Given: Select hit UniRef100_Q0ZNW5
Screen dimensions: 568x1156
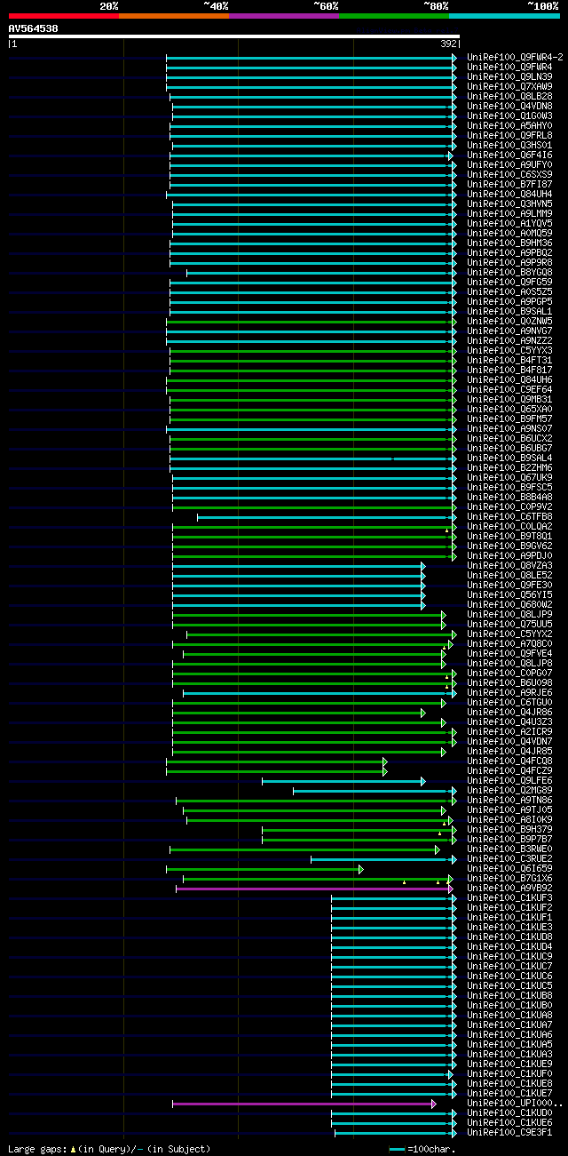Looking at the screenshot, I should coord(509,321).
